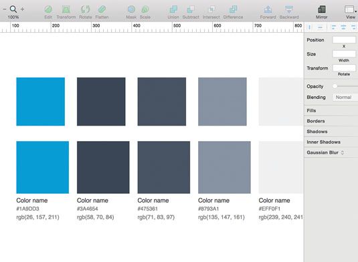This screenshot has height=262, width=358.
Task: Click the text rgb(71, 83, 97)
Action: coord(156,217)
